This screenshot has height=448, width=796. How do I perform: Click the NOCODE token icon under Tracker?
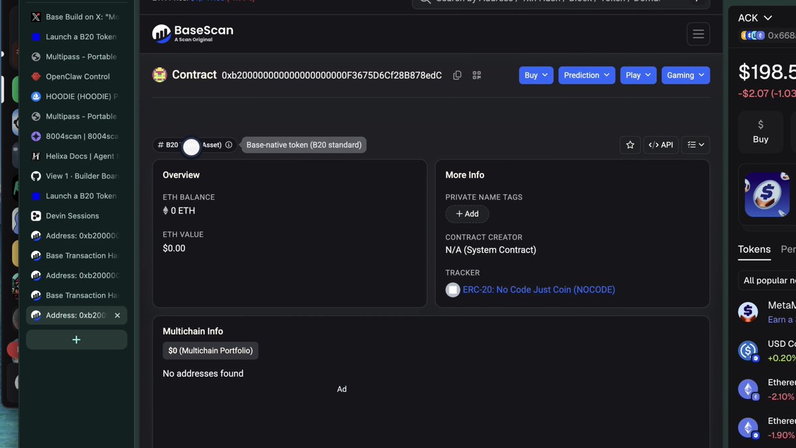click(x=453, y=289)
